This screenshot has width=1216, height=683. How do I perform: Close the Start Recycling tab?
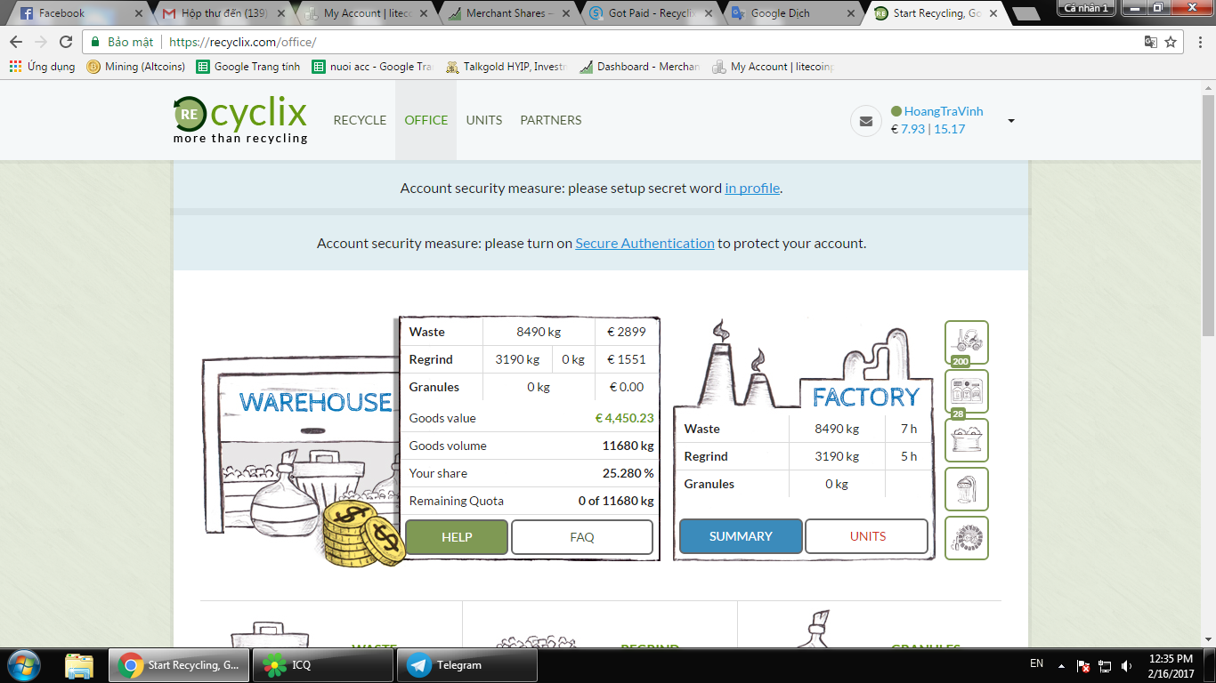992,13
